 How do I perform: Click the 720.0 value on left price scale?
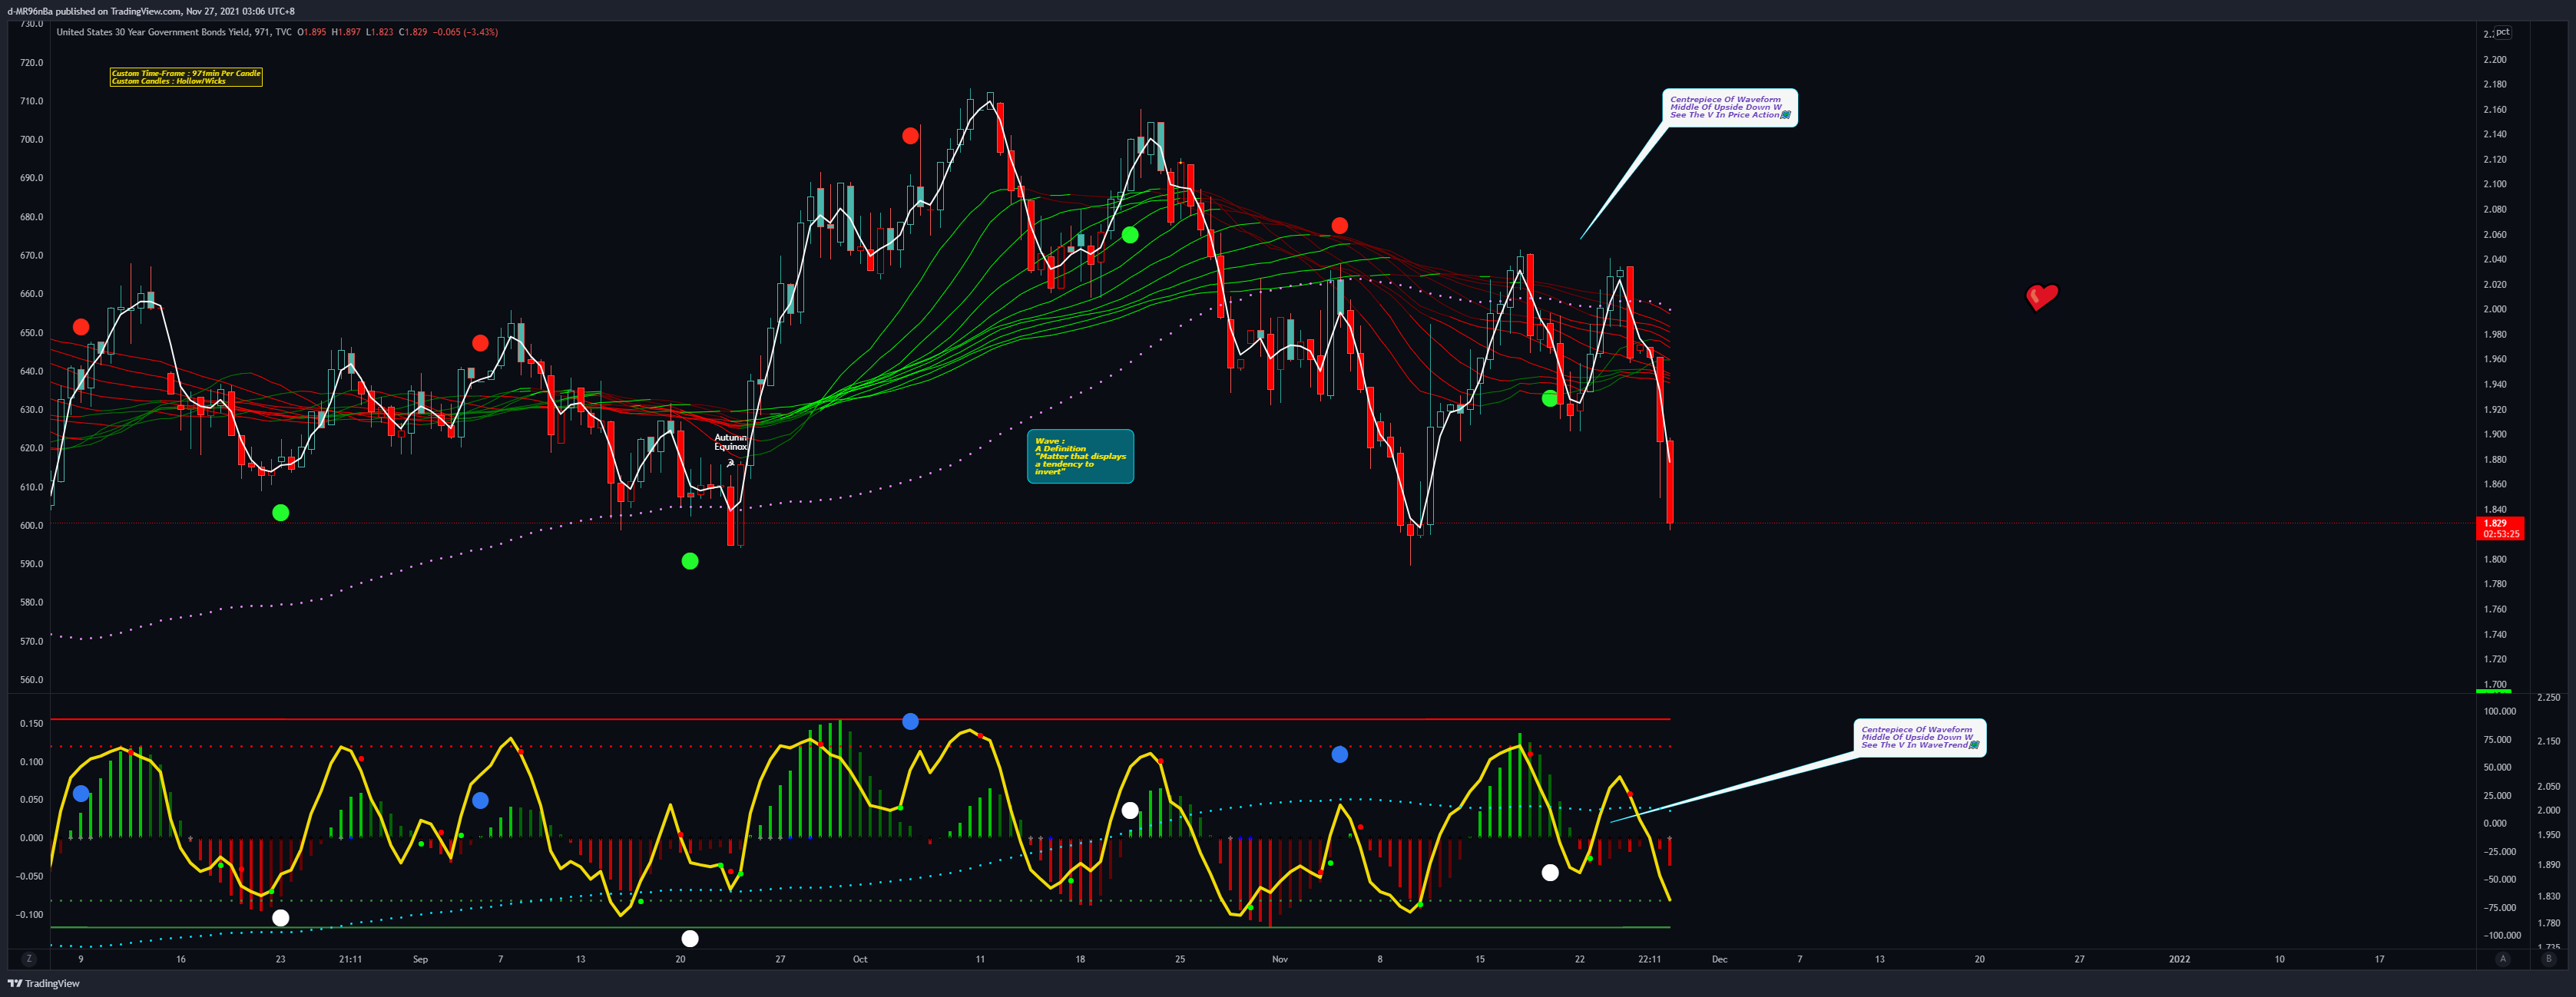(x=32, y=62)
